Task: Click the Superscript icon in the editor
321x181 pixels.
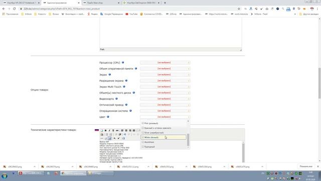Action: pyautogui.click(x=118, y=138)
